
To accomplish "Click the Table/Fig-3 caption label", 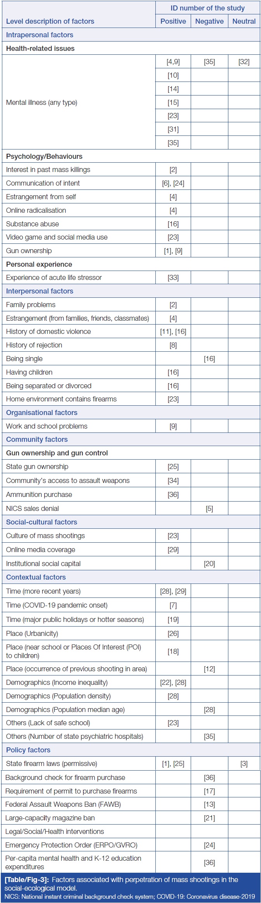I will [x=26, y=880].
